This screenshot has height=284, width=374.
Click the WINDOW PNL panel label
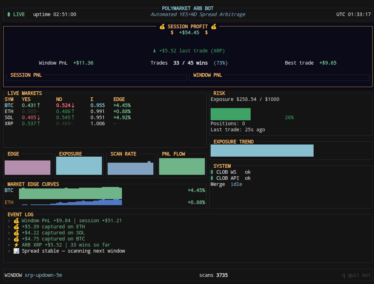[207, 75]
